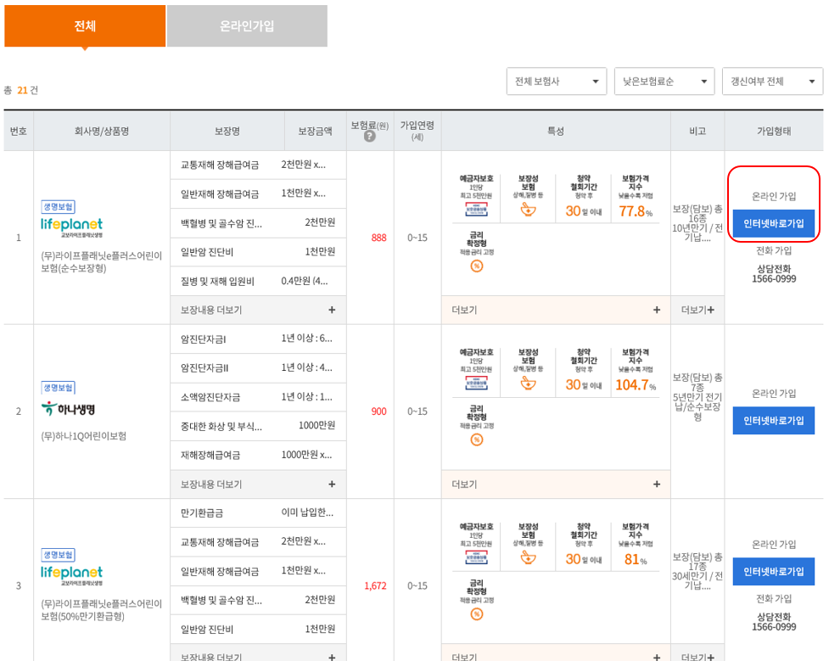
Task: Click price index 77.8%
Action: click(636, 211)
